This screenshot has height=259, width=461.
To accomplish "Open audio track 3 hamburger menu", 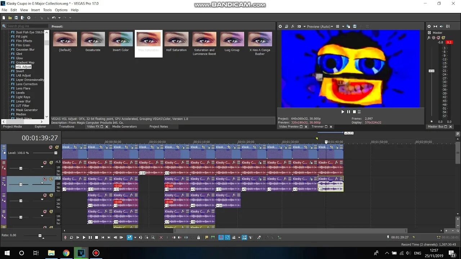I will [x=4, y=179].
